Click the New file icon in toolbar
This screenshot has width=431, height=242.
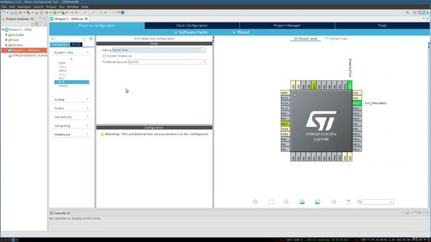coord(3,13)
